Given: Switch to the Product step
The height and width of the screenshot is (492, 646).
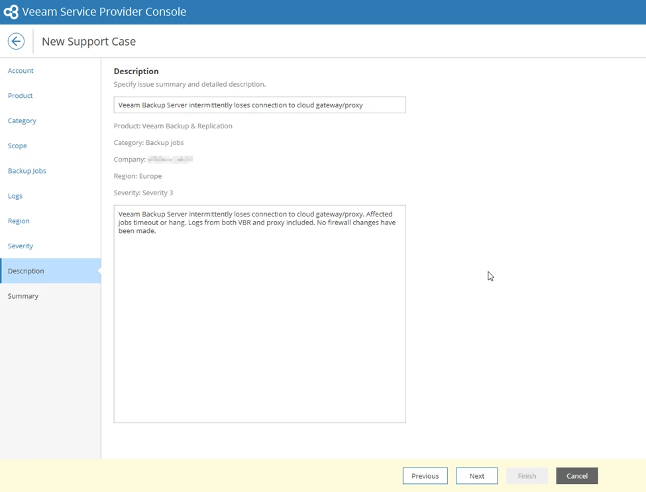Looking at the screenshot, I should pyautogui.click(x=20, y=95).
